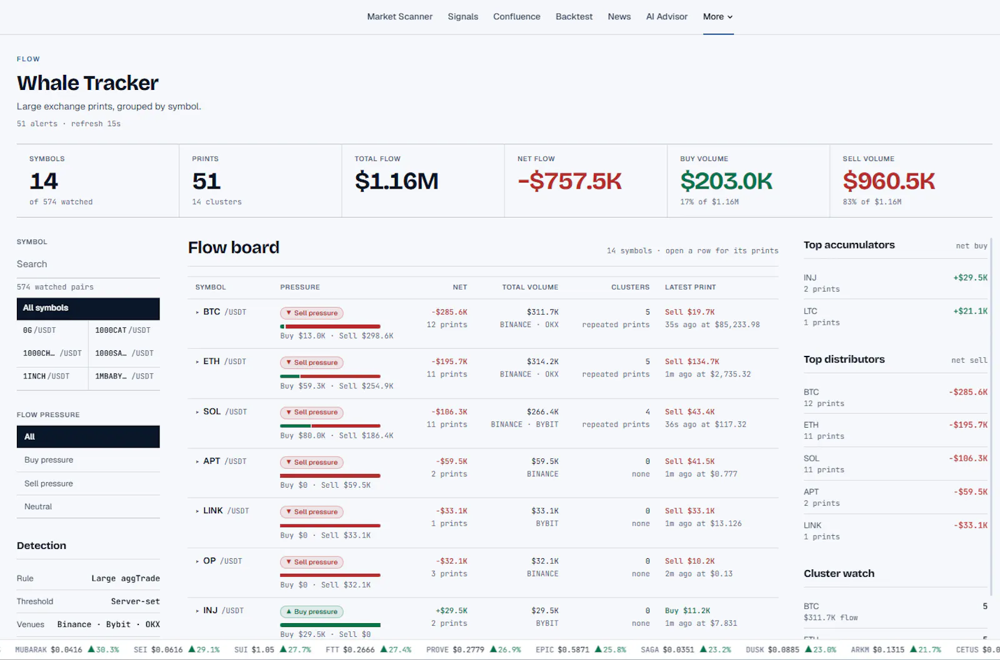The width and height of the screenshot is (1000, 660).
Task: Click the right panel vertical scrollbar
Action: [991, 416]
